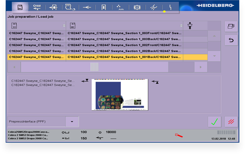Click the second toolbar icon with arrows
Screen dimensions: 245x154
pos(37,7)
